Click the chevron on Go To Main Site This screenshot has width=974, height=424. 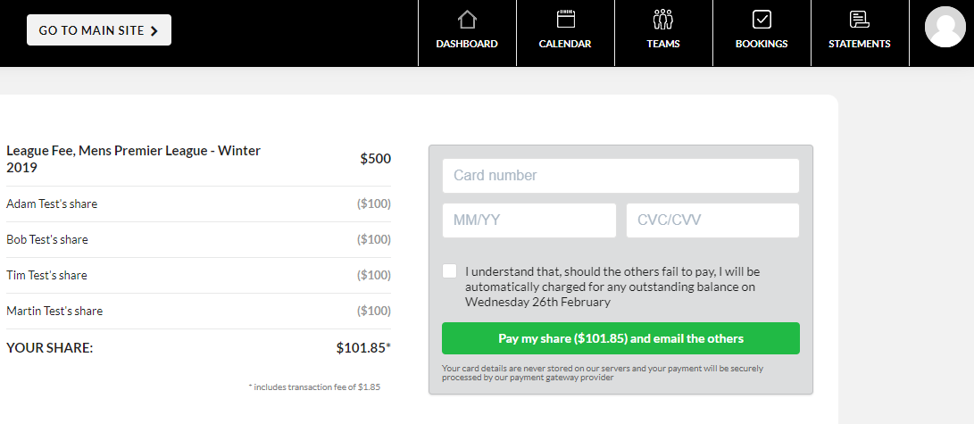[x=154, y=30]
